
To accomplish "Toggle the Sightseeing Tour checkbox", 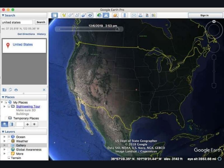I will click(9, 106).
